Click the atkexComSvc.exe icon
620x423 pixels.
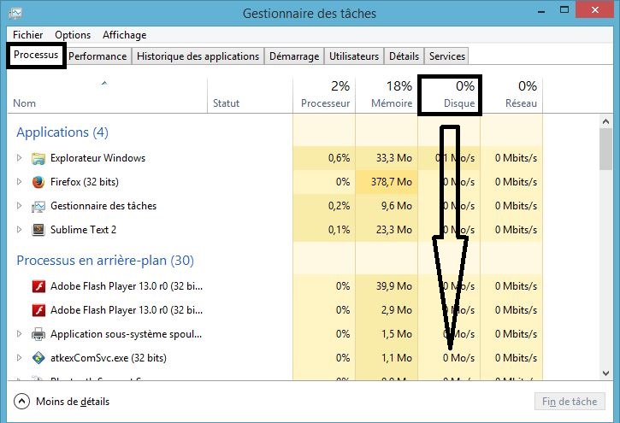(38, 358)
